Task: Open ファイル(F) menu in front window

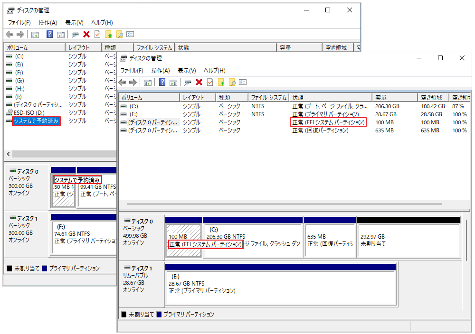Action: (x=132, y=71)
